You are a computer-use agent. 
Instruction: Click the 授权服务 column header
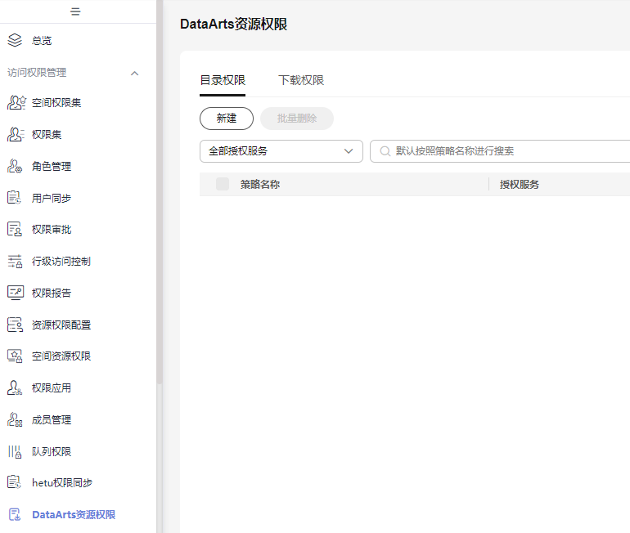tap(519, 184)
